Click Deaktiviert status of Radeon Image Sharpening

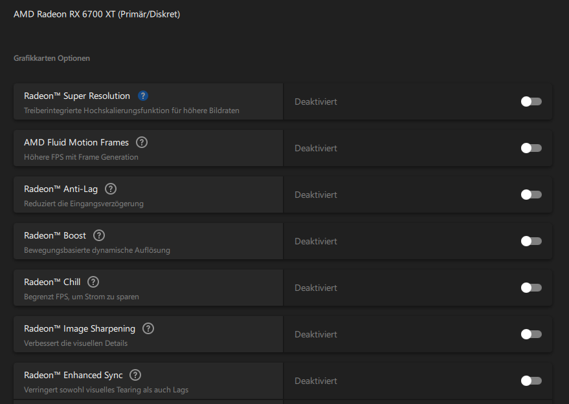316,334
